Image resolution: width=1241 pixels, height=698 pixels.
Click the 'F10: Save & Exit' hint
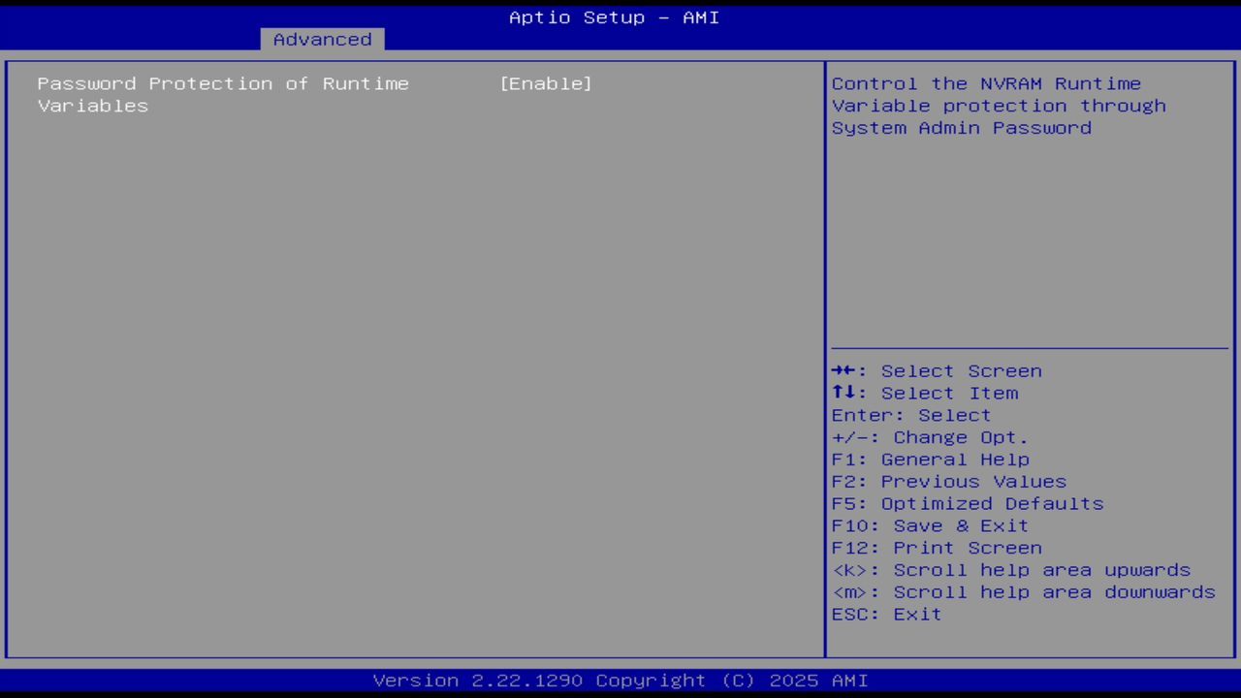click(x=930, y=525)
